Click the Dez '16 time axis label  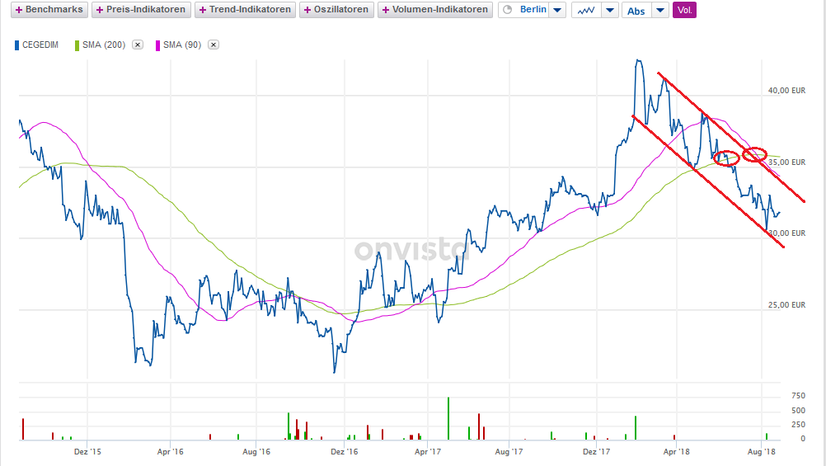point(343,452)
